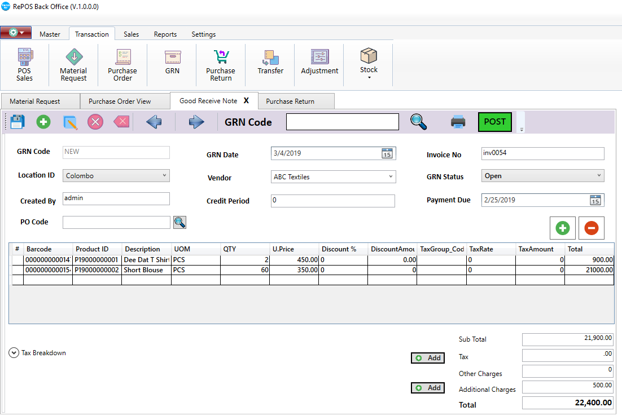Open the toolbar overflow arrow next to POST
The height and width of the screenshot is (420, 622).
522,129
